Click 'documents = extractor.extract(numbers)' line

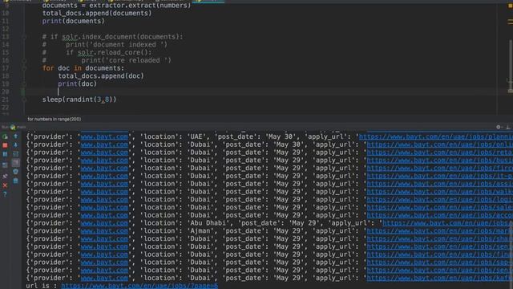pos(116,6)
